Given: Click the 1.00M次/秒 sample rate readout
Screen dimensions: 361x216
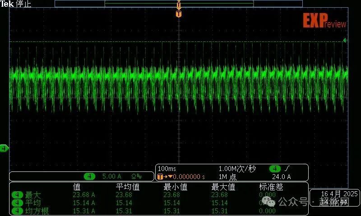Looking at the screenshot, I should (x=237, y=169).
